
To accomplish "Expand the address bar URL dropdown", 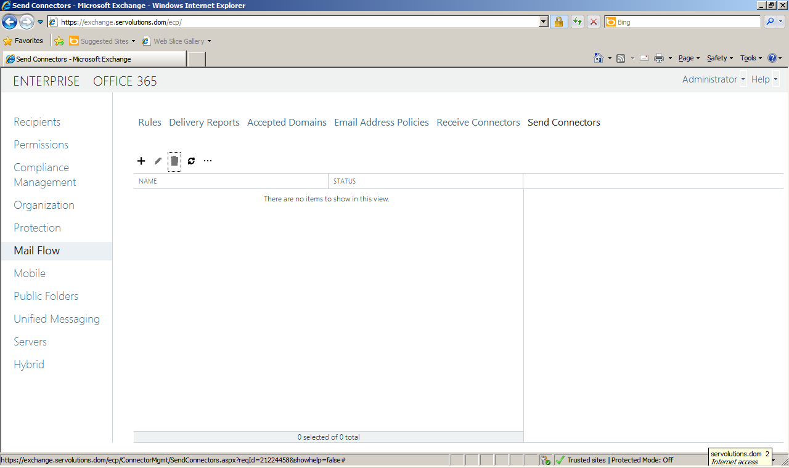I will (x=543, y=22).
